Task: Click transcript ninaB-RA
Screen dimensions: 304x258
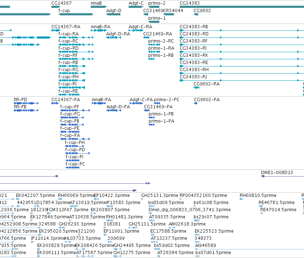Action: pos(100,27)
